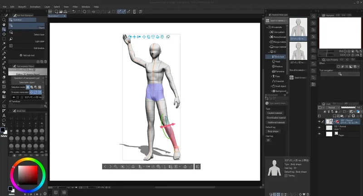Select the Eyedropper tool
This screenshot has width=363, height=196.
(x=4, y=48)
